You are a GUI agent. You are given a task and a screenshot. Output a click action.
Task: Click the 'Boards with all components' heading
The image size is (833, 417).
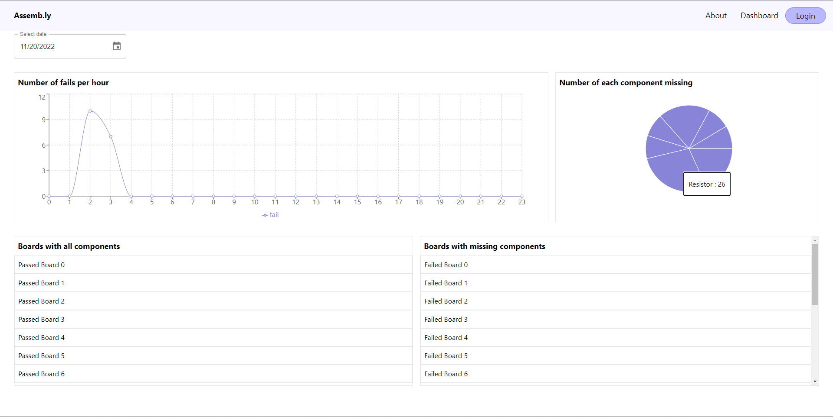pyautogui.click(x=69, y=246)
